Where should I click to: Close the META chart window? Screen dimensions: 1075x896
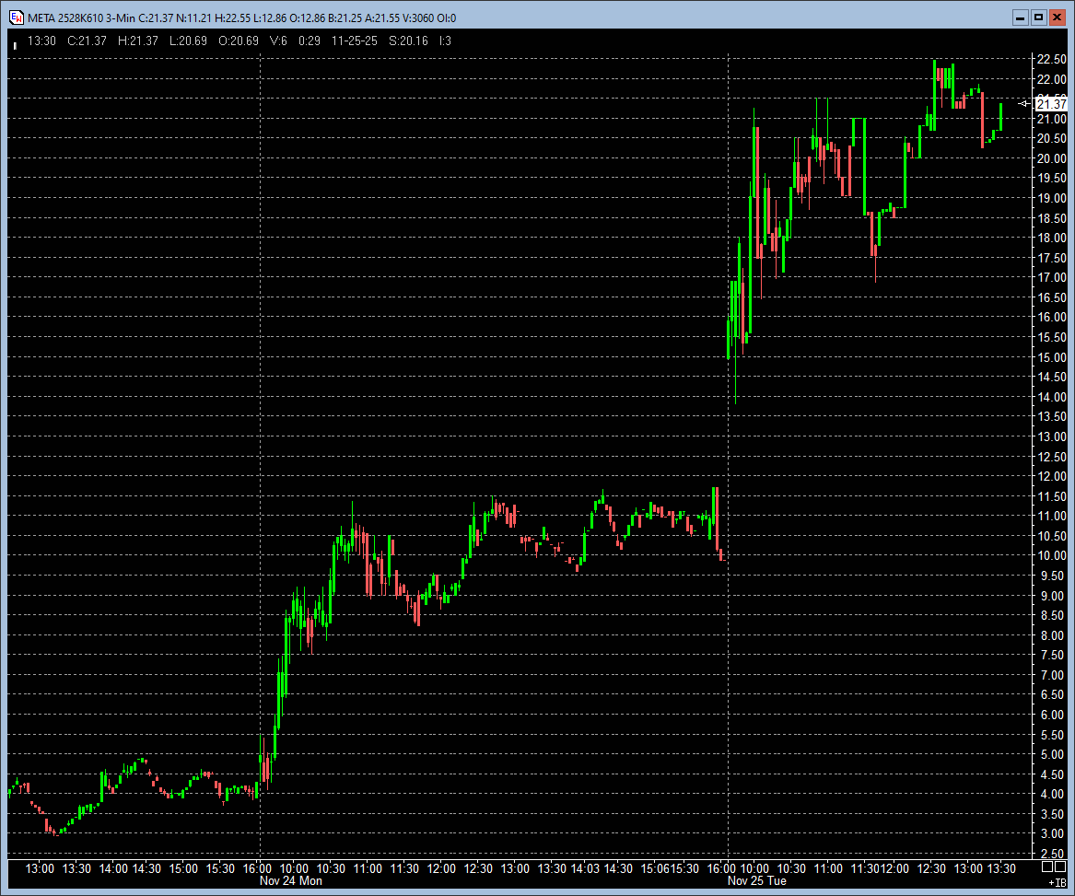pos(1057,17)
